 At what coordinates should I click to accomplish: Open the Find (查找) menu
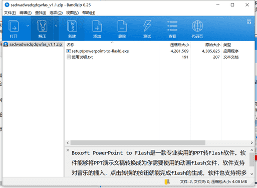click(41, 13)
